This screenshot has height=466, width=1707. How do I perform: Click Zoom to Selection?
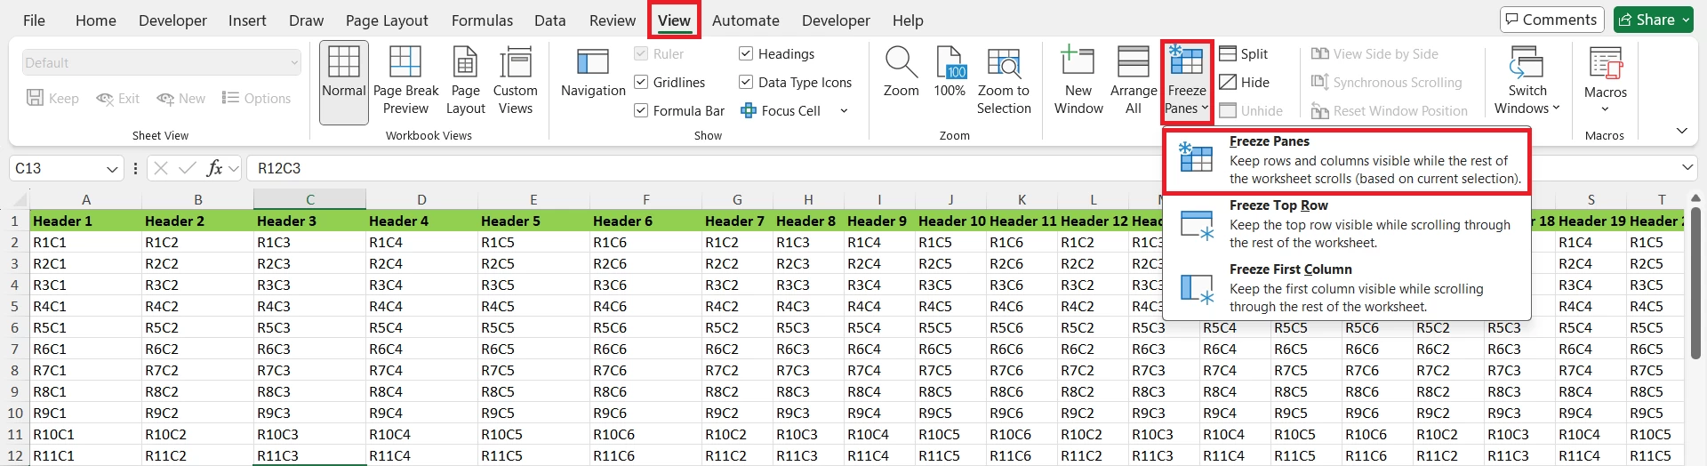click(x=1004, y=82)
